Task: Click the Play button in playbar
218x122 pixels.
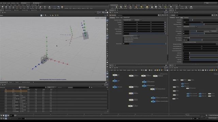Action: [6, 116]
